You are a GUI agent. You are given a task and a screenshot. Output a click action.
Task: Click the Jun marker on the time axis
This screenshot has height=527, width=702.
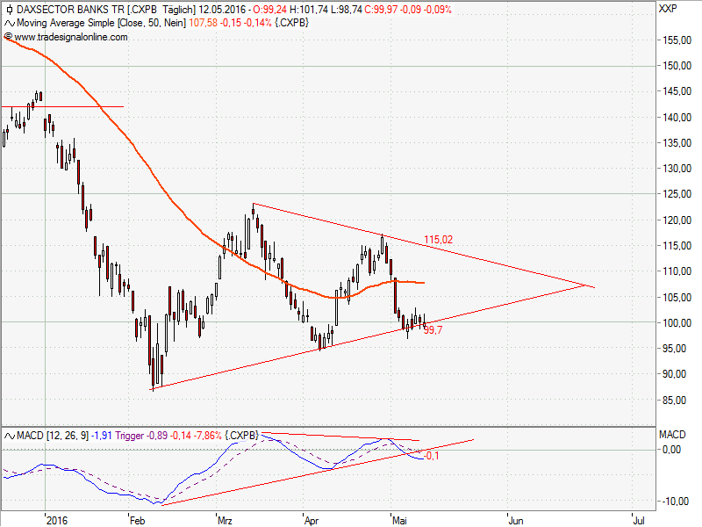pos(519,518)
